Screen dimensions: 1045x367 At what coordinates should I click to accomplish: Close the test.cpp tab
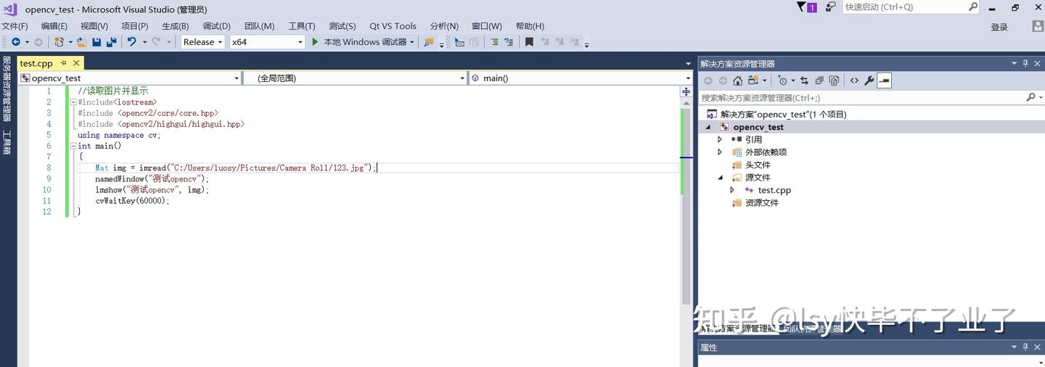tap(76, 63)
